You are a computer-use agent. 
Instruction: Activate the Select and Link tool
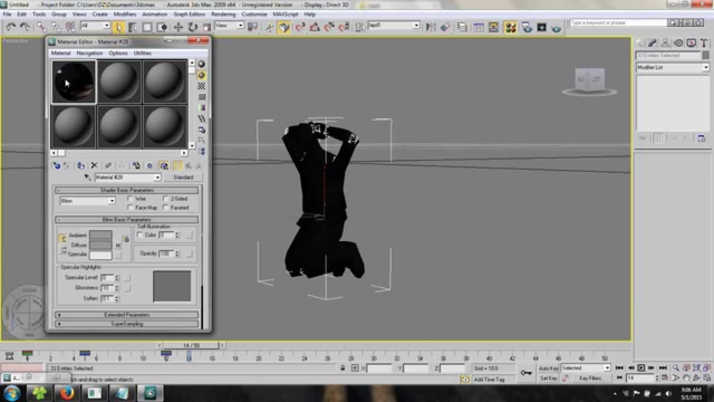pyautogui.click(x=42, y=27)
